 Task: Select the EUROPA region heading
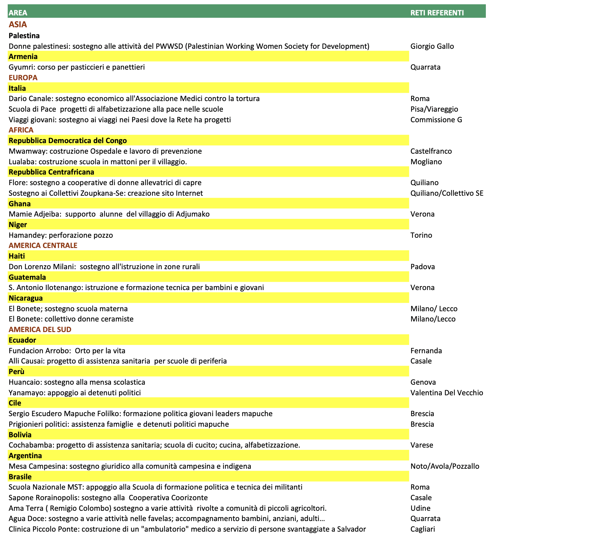(x=23, y=78)
